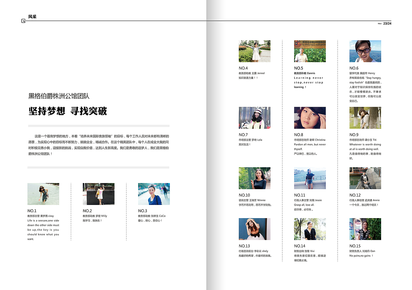Open the NO.9 Titi tree photo
This screenshot has height=290, width=412.
coord(365,118)
